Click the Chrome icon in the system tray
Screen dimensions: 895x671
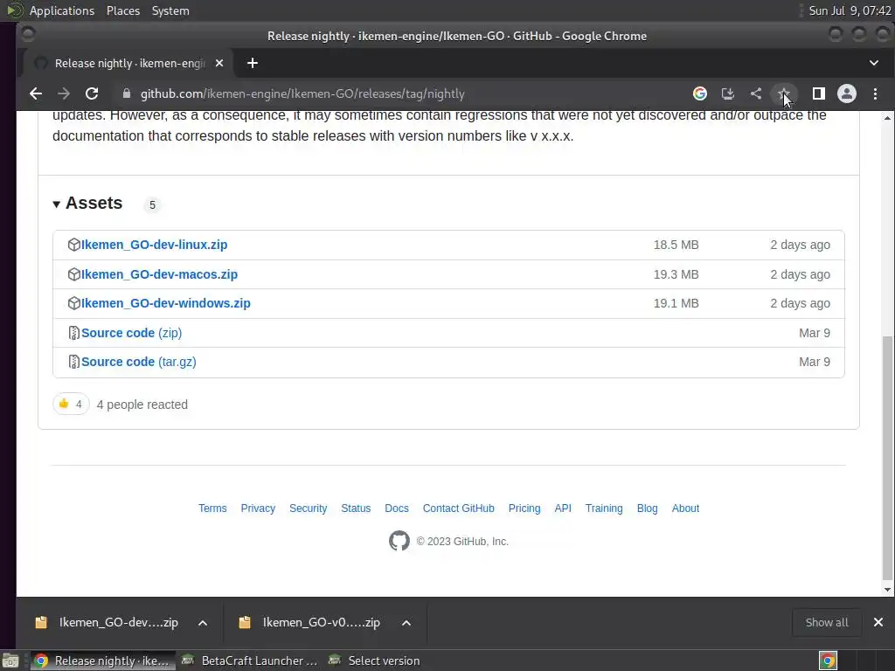[829, 661]
